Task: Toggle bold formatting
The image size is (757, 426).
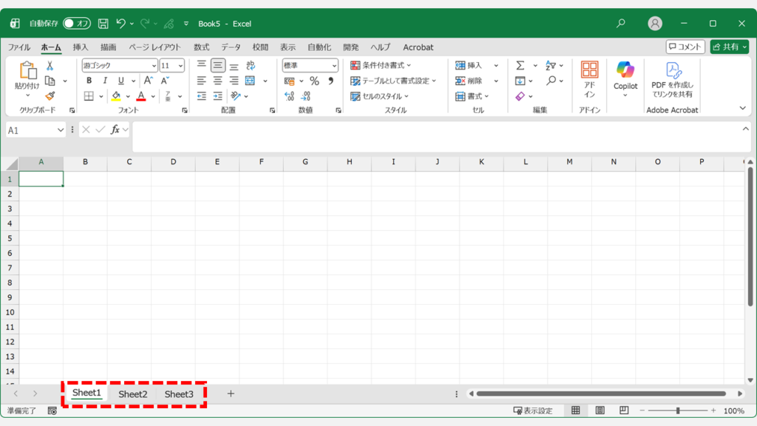Action: [x=89, y=81]
